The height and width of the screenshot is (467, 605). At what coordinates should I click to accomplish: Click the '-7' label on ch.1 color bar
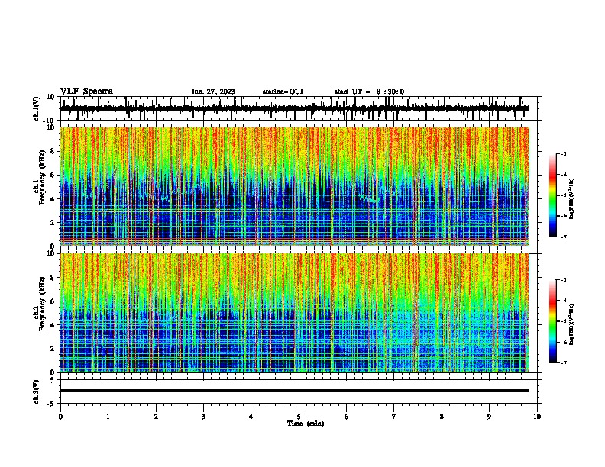pyautogui.click(x=563, y=237)
